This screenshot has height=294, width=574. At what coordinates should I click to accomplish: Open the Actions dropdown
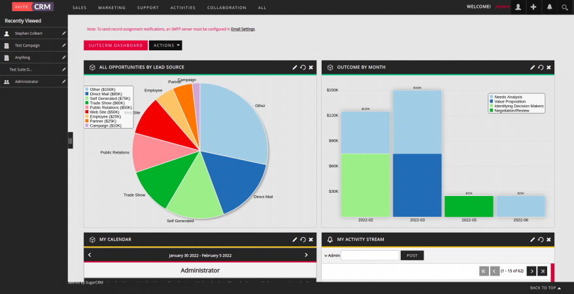point(165,45)
